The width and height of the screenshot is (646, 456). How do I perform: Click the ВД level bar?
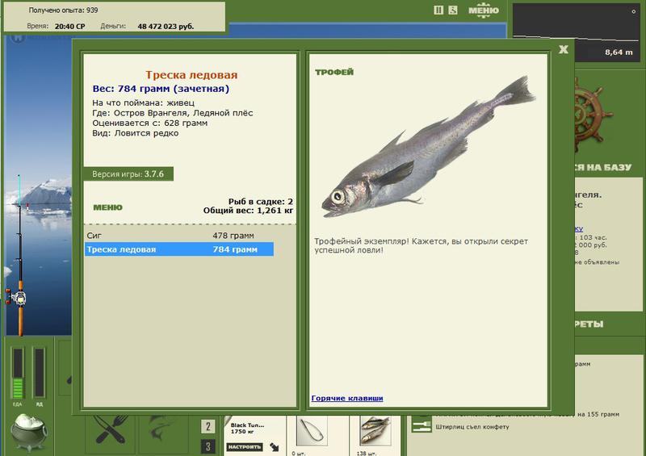39,373
